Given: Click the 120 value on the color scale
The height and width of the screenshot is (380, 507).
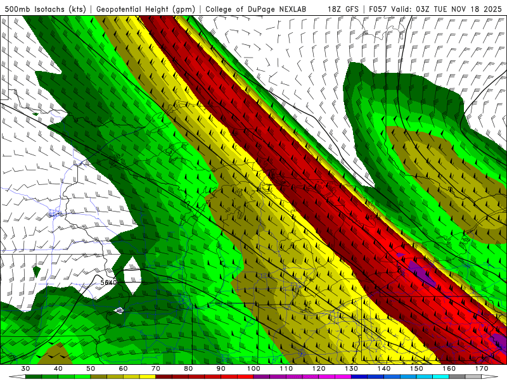Looking at the screenshot, I should 319,369.
